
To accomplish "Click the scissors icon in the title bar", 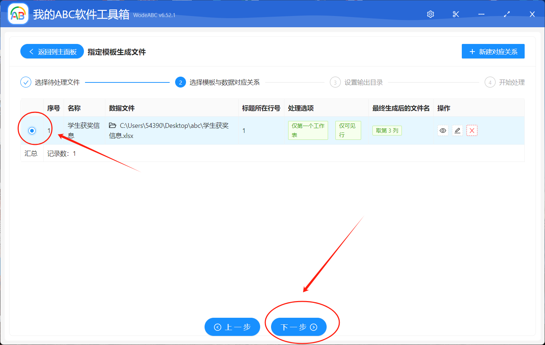I will click(x=456, y=14).
